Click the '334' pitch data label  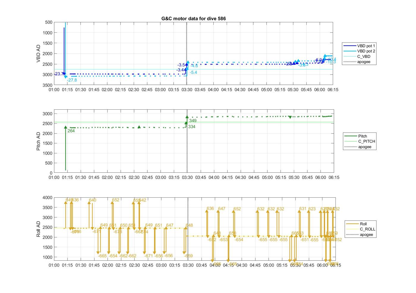(x=192, y=127)
